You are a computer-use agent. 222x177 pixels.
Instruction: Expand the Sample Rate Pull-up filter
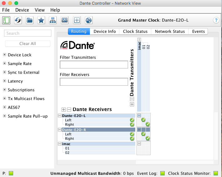4,116
